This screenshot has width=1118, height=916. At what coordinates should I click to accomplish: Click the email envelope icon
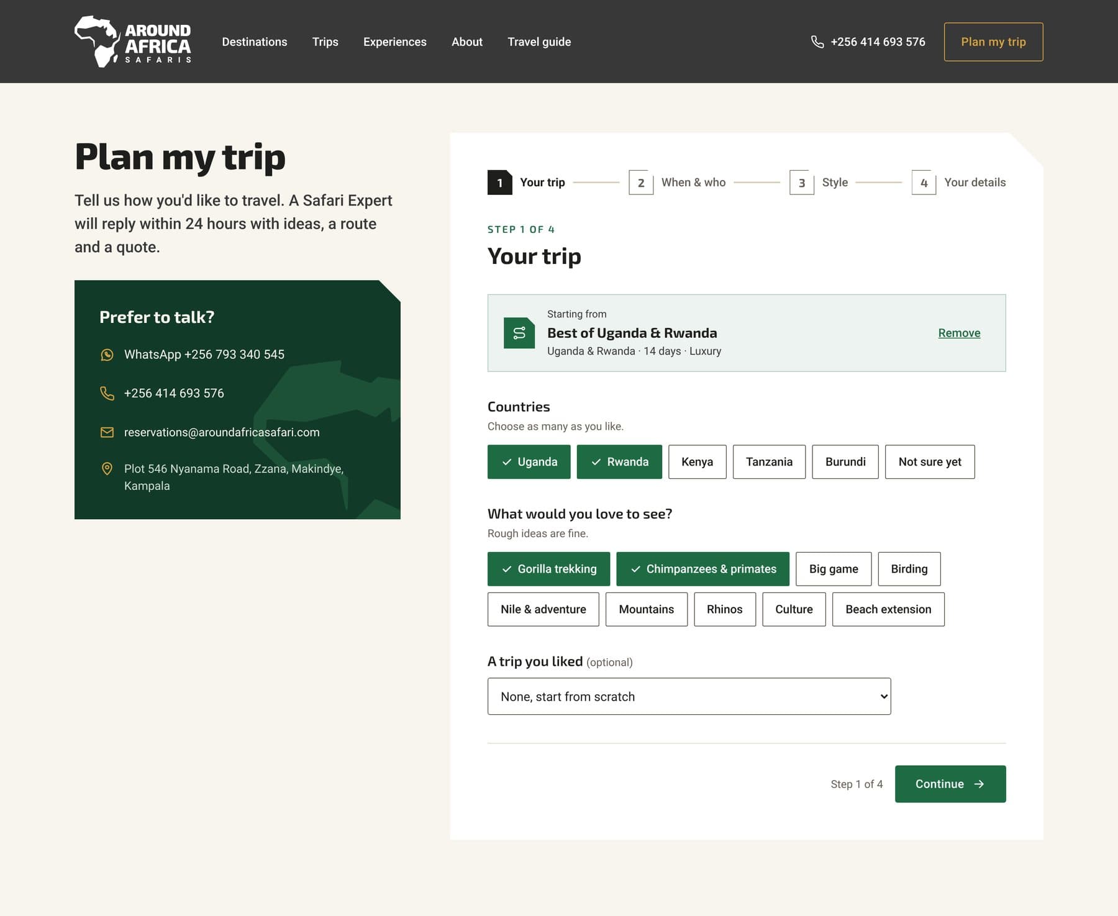coord(107,432)
